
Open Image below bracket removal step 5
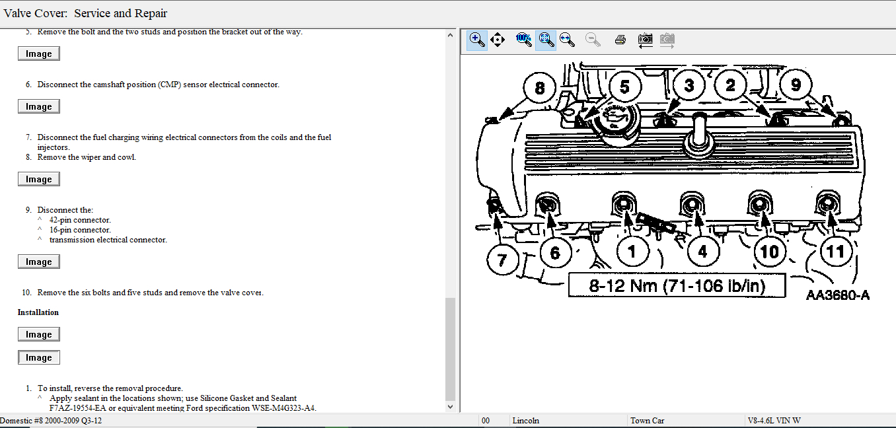tap(39, 54)
